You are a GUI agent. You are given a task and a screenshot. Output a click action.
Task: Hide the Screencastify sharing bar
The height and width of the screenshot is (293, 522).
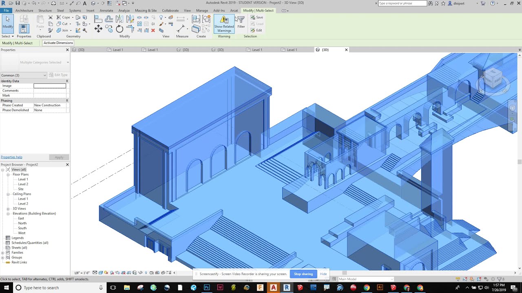[323, 274]
